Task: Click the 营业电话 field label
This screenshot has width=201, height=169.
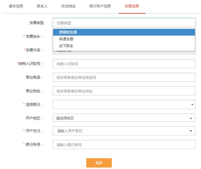Action: click(34, 77)
